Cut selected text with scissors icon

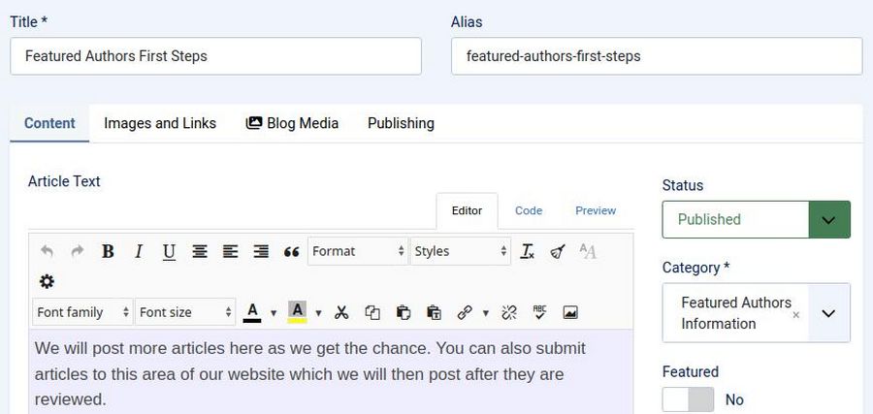341,312
